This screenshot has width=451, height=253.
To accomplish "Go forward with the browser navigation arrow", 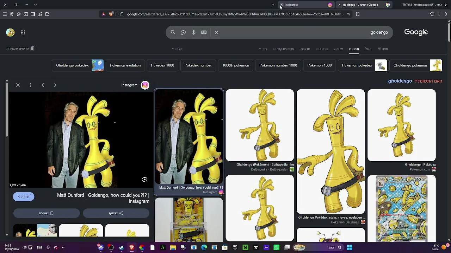I will tap(439, 14).
